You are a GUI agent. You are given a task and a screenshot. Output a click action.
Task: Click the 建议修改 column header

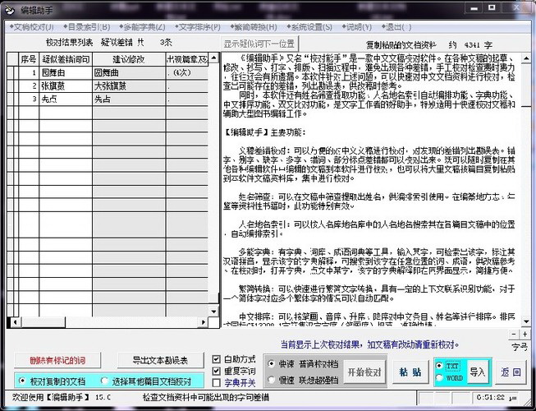pos(129,59)
